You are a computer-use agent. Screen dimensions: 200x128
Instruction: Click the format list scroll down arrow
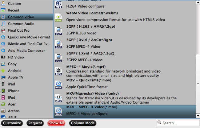[198, 116]
